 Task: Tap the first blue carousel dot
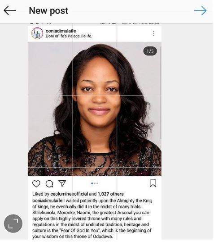point(92,183)
